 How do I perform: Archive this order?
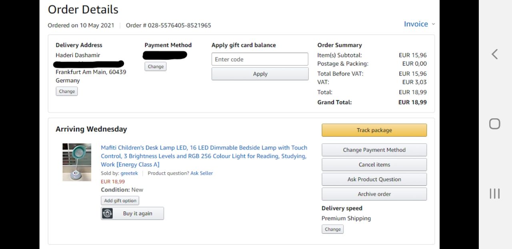pyautogui.click(x=374, y=194)
